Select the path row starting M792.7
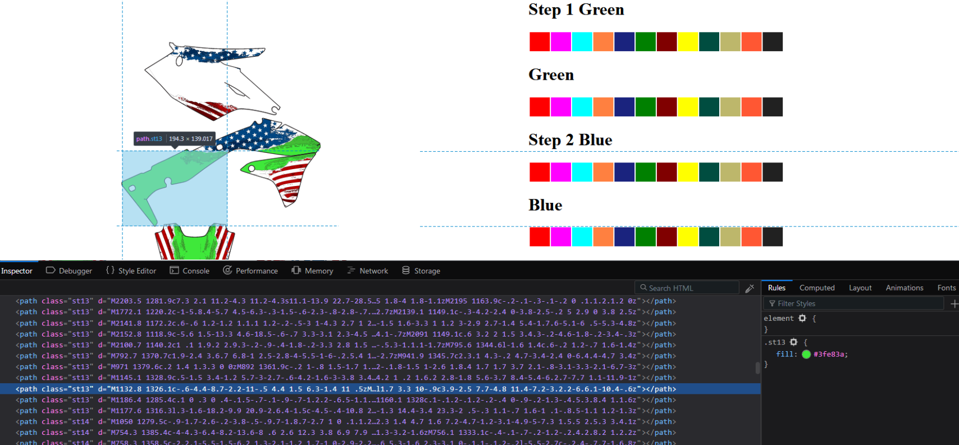 [x=380, y=356]
